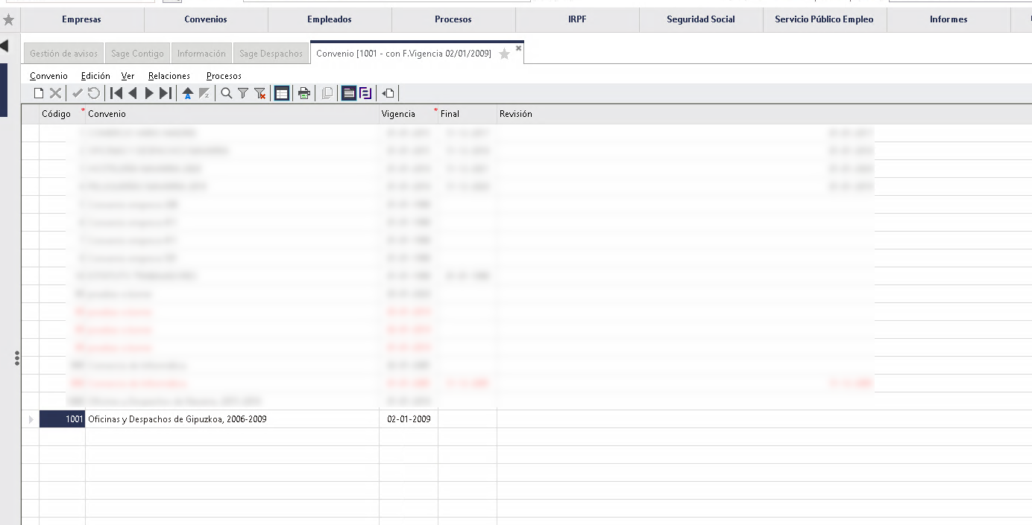
Task: Remove filter funnel with red X
Action: point(259,93)
